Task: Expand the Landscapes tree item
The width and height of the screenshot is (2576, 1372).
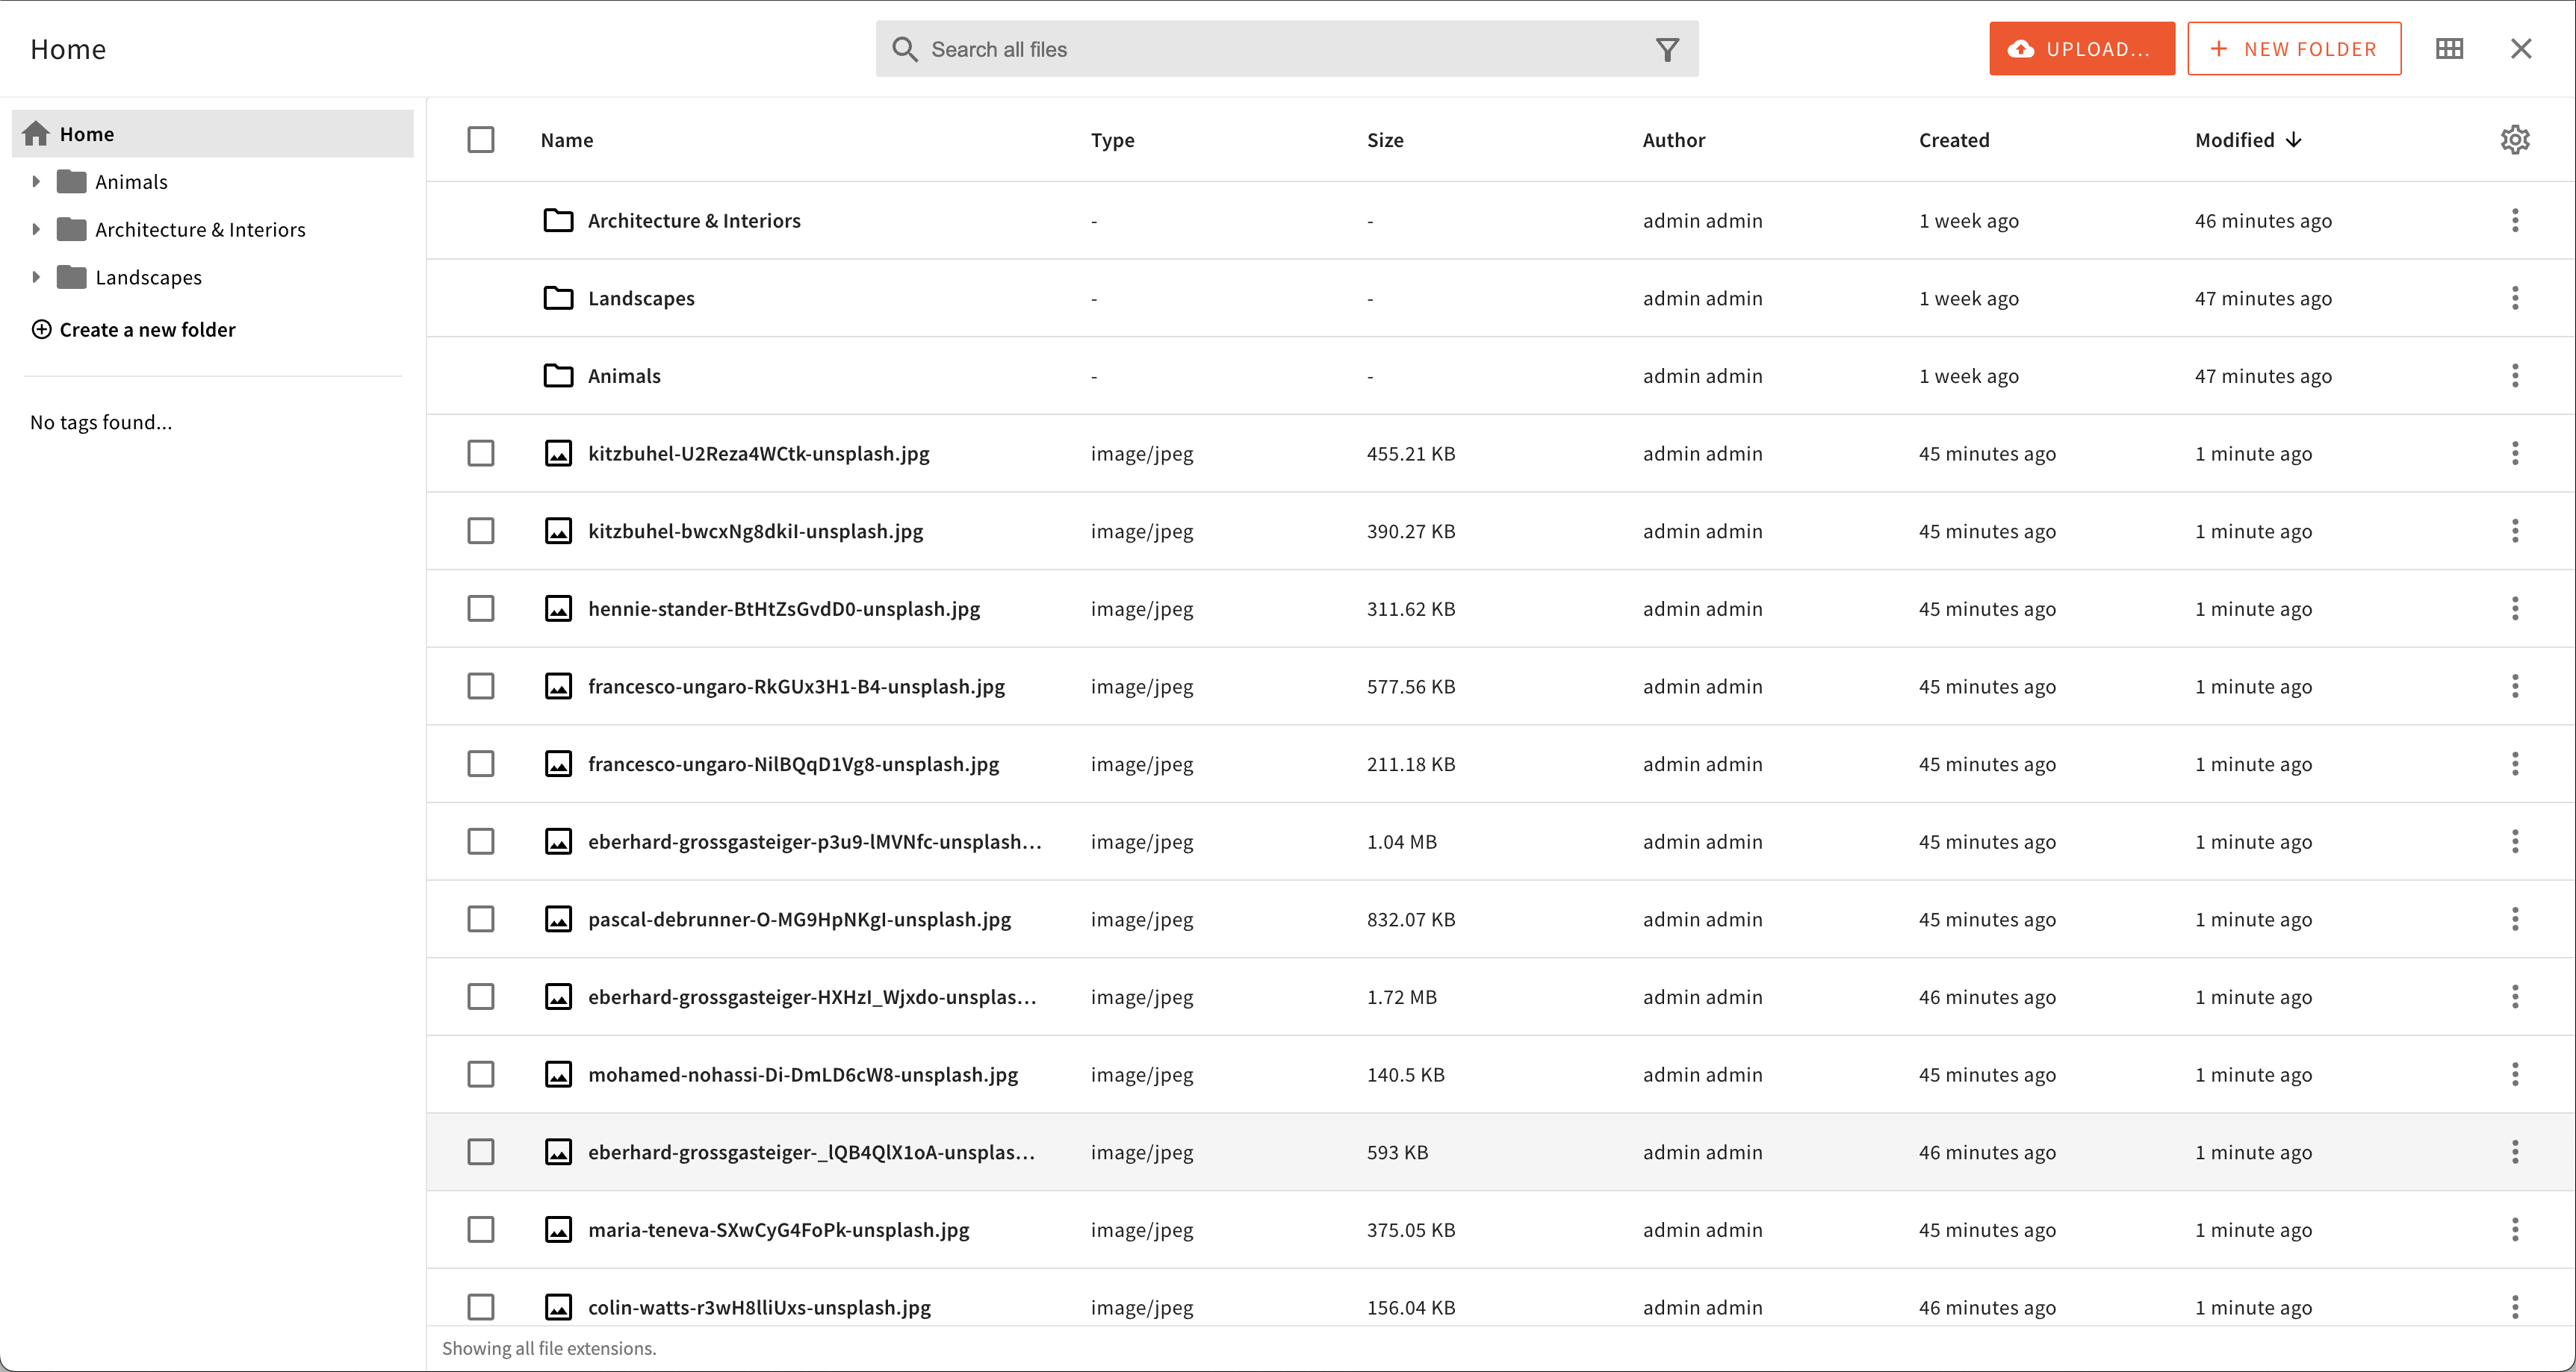Action: point(36,277)
